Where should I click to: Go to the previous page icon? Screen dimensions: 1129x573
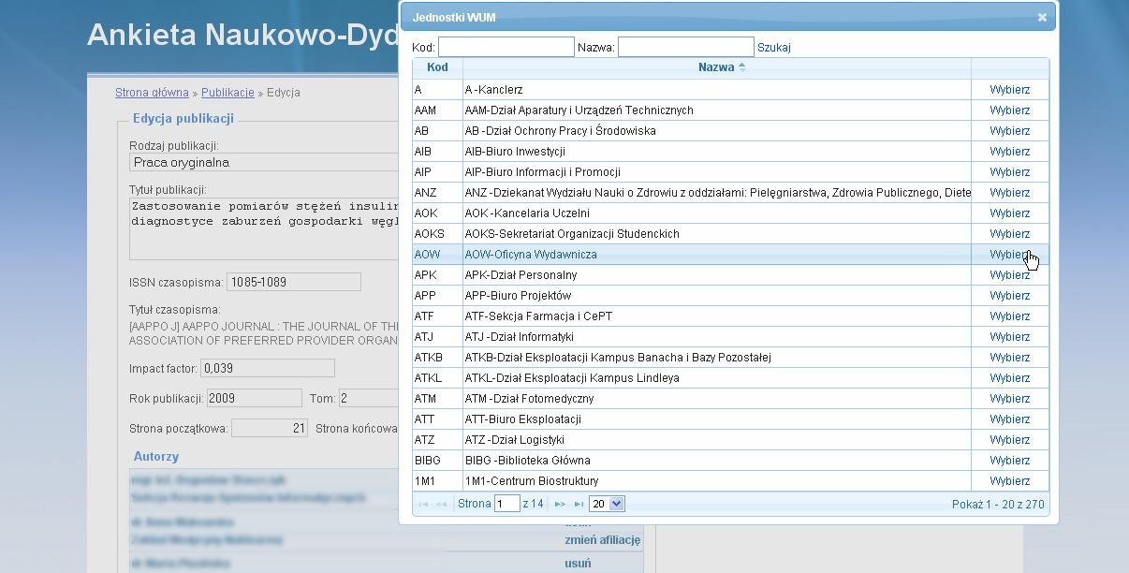[x=441, y=504]
